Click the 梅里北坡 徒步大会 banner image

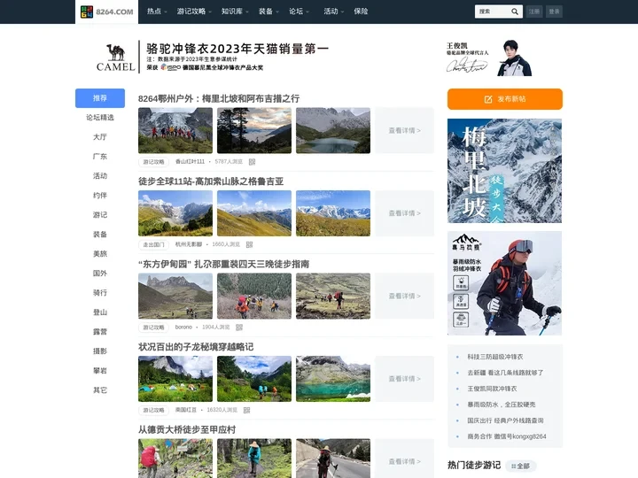tap(504, 171)
